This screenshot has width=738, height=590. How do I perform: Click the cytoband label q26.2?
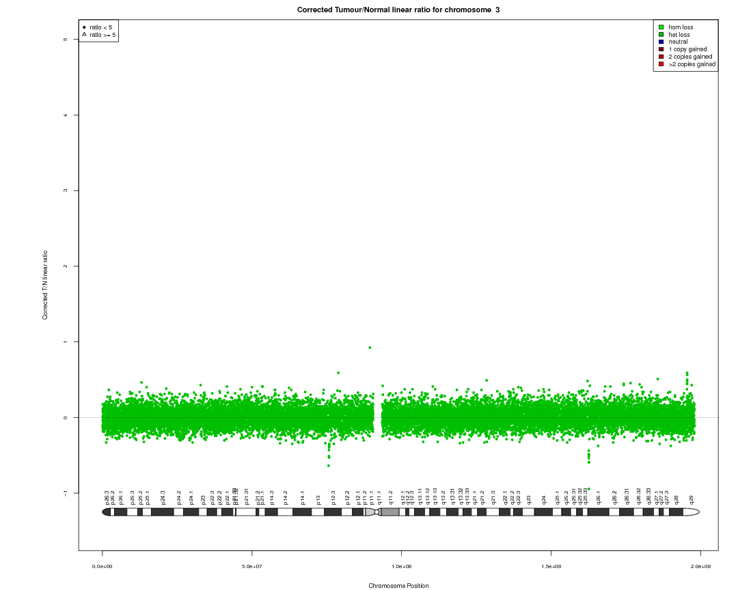pos(614,498)
